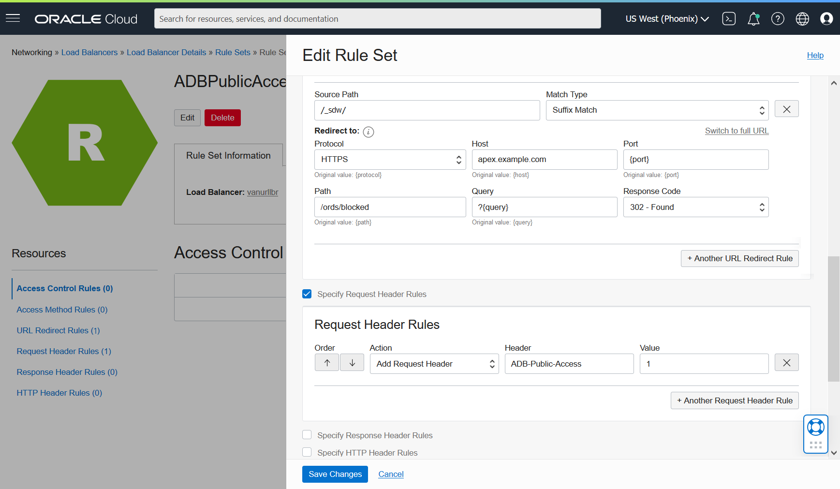Enable Specify HTTP Header Rules
This screenshot has width=840, height=489.
pos(307,452)
